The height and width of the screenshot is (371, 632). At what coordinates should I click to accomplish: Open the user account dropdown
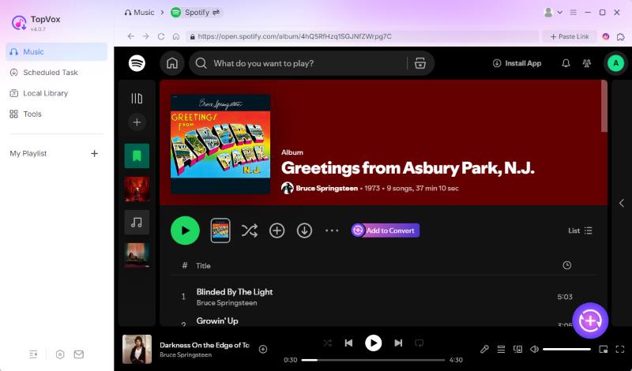[x=553, y=13]
